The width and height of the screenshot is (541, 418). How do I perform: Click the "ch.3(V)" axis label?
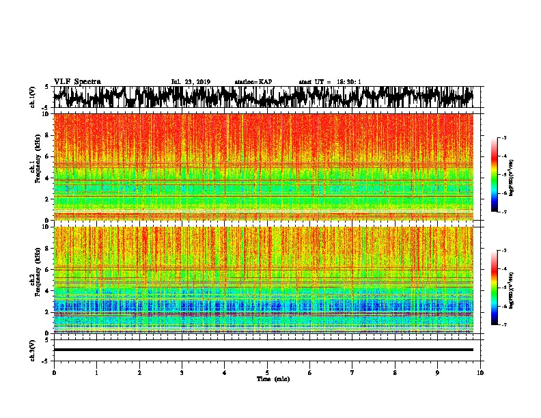(x=33, y=350)
